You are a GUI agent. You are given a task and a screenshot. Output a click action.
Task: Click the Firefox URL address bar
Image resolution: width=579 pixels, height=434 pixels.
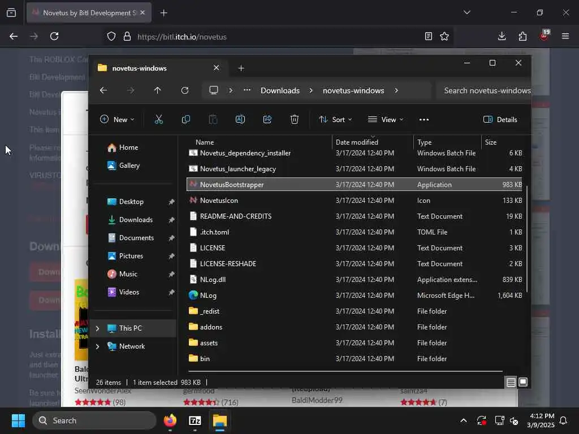277,37
